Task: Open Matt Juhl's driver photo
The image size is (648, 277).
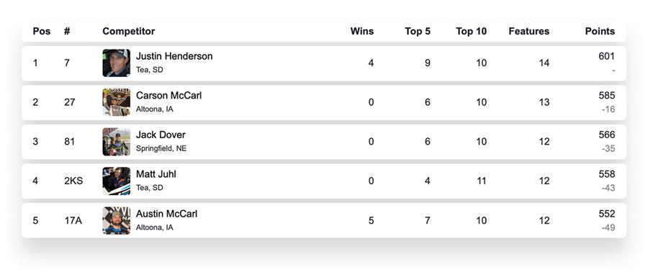Action: [116, 181]
